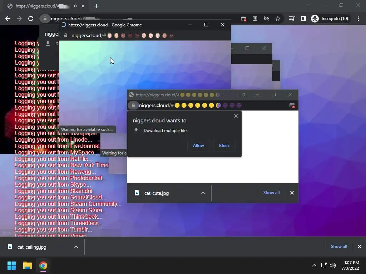Click 'Logging you out from Newegg...' text
The image size is (366, 274).
[x=55, y=172]
